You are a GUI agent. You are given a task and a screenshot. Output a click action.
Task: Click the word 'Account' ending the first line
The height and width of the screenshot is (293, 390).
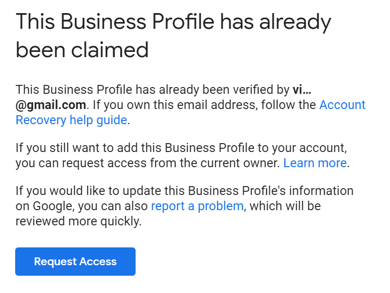click(342, 105)
